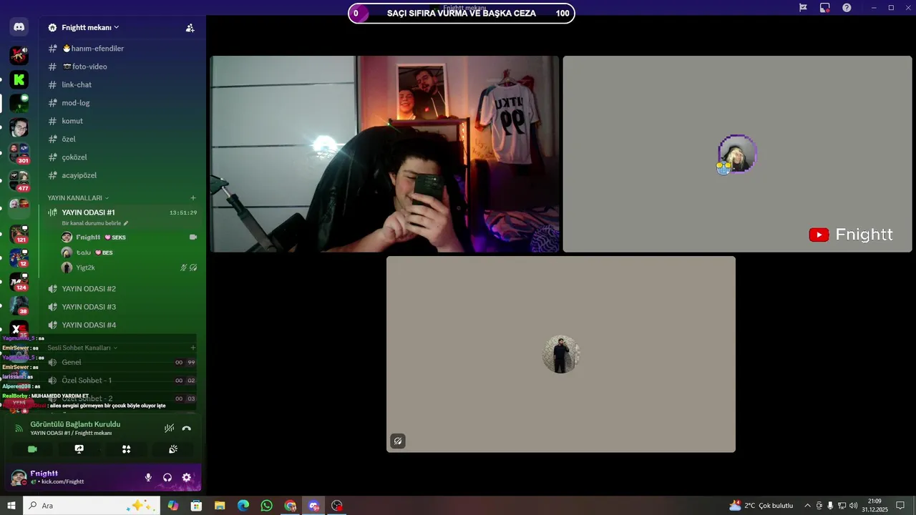Open the server with 38 badge

(x=19, y=305)
